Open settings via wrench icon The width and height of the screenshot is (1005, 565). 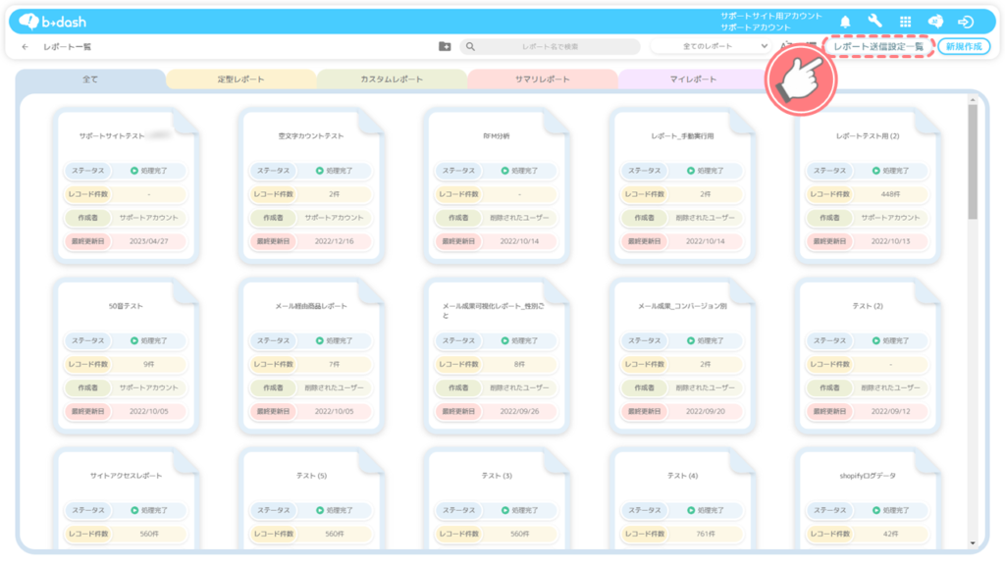coord(874,22)
